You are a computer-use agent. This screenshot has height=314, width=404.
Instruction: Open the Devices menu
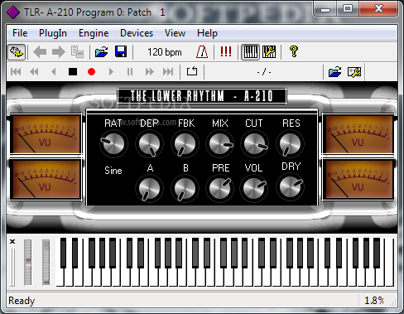click(137, 33)
